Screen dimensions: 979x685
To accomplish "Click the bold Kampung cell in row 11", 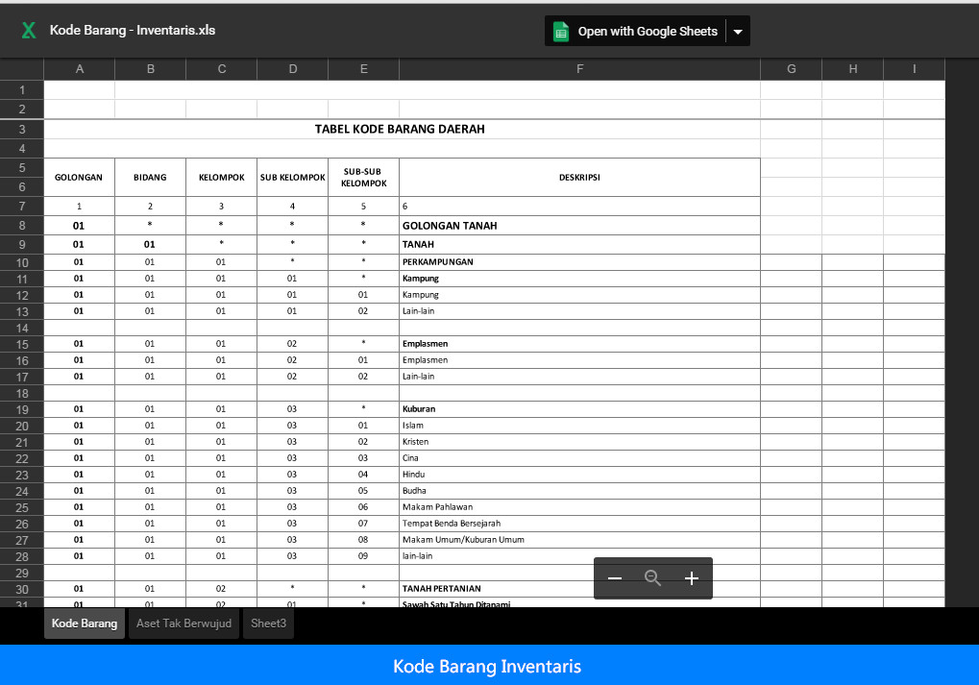I will [579, 279].
